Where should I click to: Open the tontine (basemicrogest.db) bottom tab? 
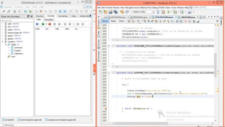30,120
